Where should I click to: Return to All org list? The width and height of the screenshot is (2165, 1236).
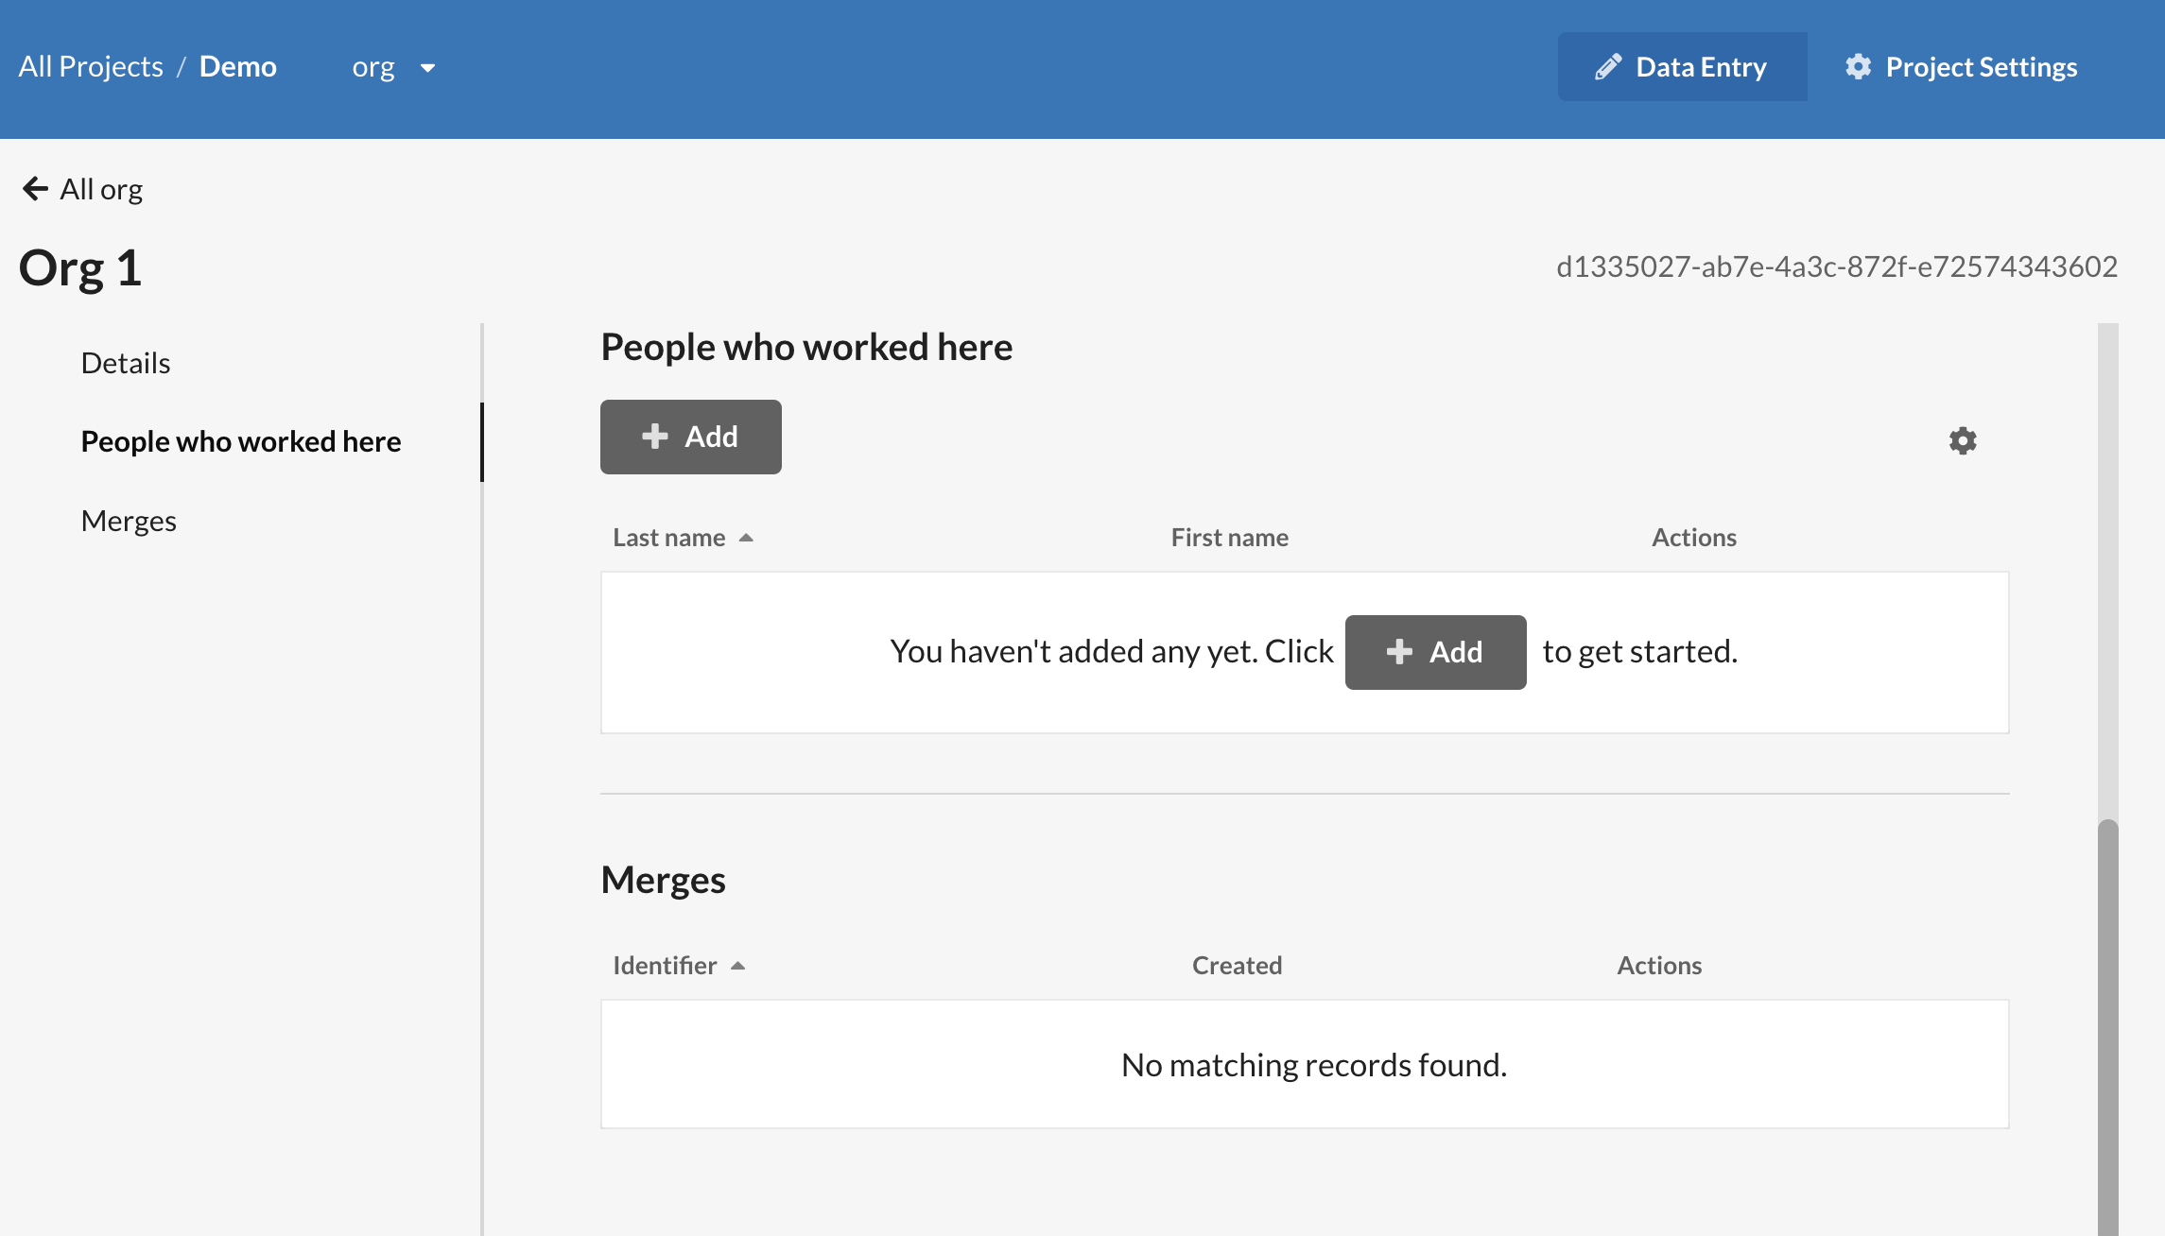point(82,189)
